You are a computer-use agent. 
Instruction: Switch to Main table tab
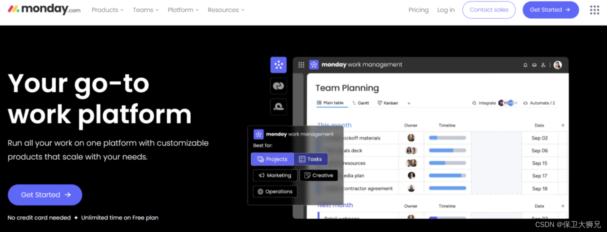pos(330,103)
